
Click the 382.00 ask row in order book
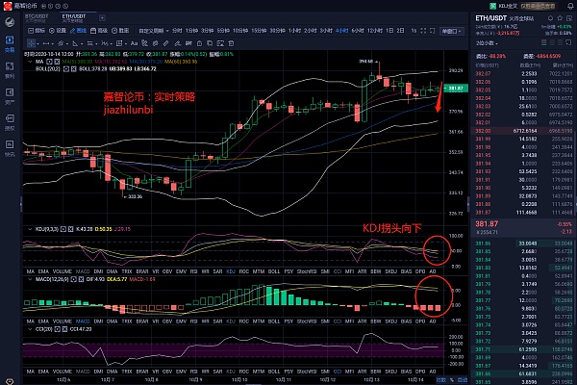(x=523, y=131)
